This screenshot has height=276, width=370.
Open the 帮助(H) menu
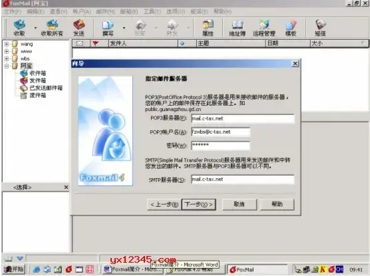(x=222, y=11)
